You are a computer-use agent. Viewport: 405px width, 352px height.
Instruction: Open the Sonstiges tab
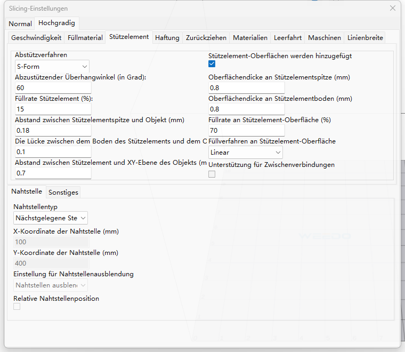pyautogui.click(x=63, y=192)
